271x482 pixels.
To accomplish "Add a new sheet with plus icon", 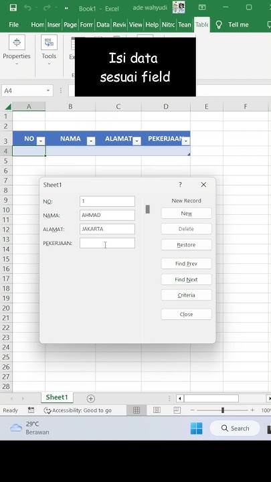I will click(90, 399).
